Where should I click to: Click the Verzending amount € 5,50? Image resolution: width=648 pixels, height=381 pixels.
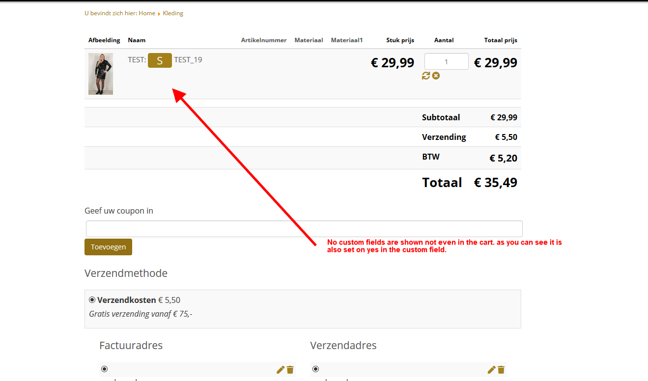[x=506, y=137]
